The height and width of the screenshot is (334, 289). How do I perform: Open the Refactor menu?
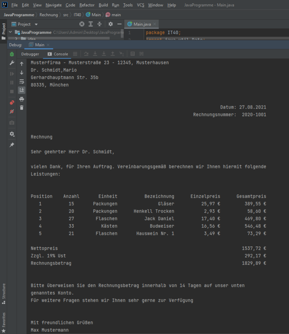click(87, 5)
